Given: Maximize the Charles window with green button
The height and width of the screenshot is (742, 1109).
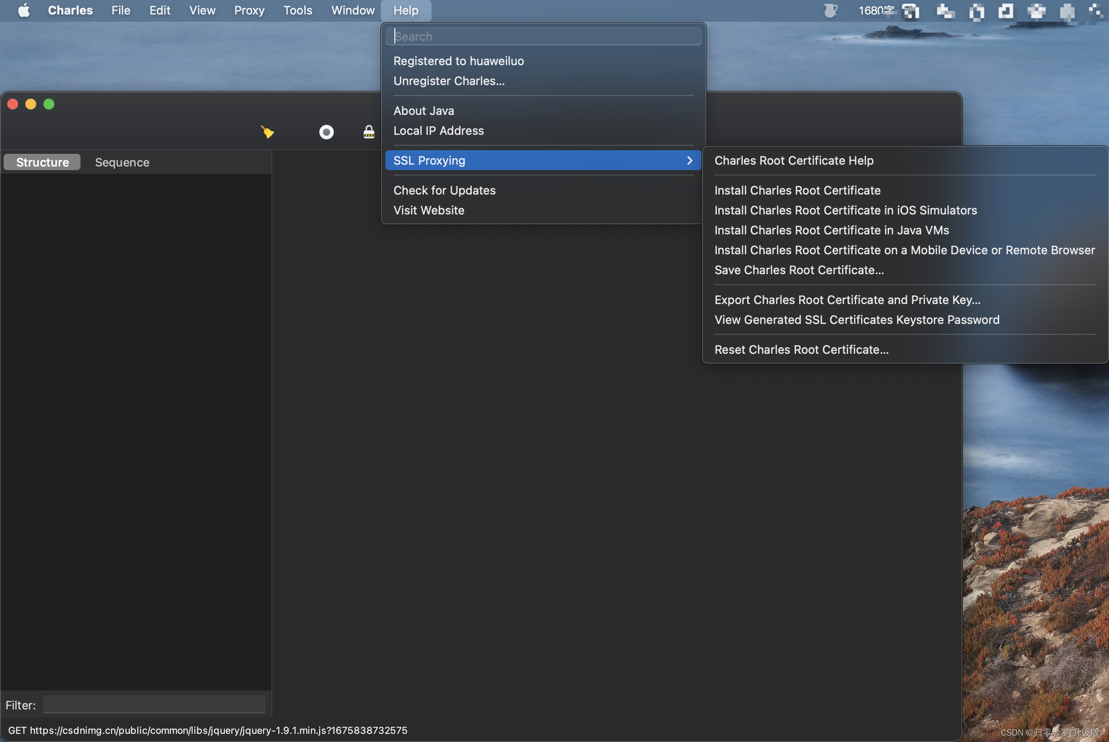Looking at the screenshot, I should pos(49,104).
